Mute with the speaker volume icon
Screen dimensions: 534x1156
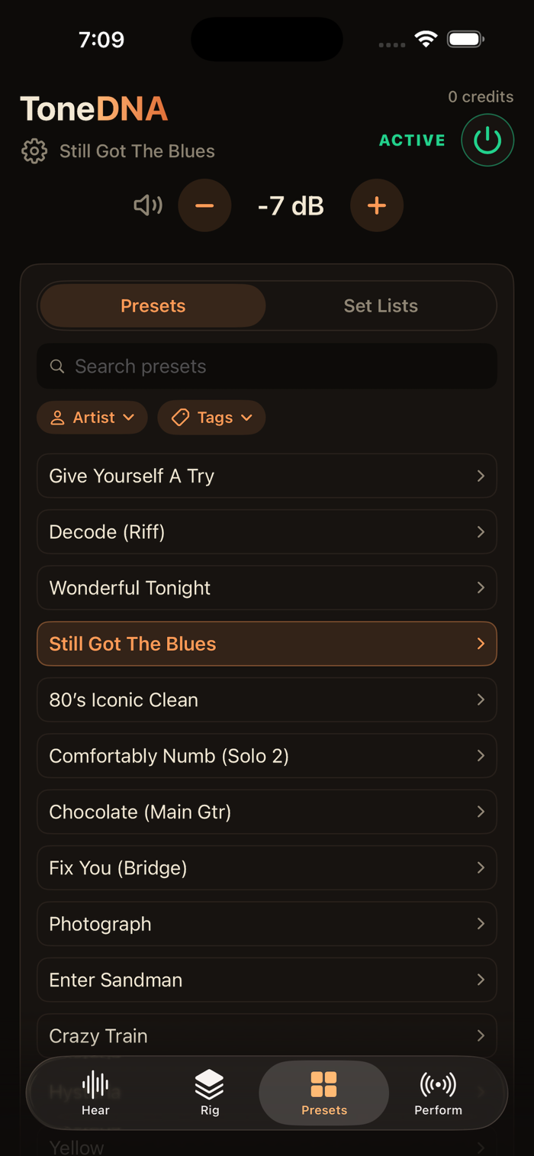click(x=148, y=205)
